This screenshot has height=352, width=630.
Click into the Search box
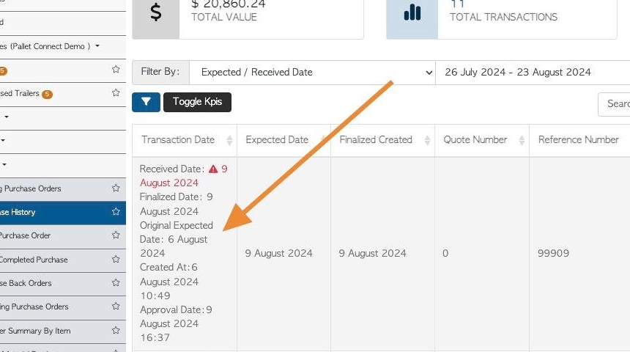click(x=614, y=104)
